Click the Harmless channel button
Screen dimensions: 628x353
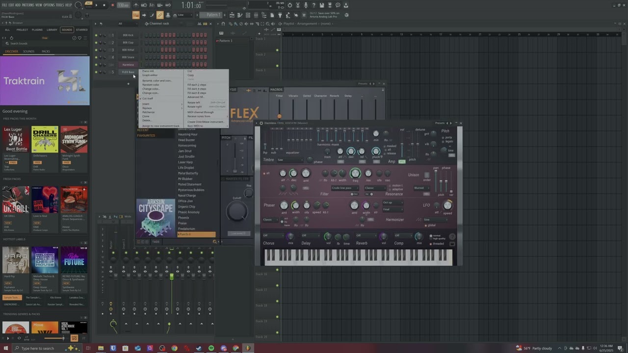[x=128, y=65]
